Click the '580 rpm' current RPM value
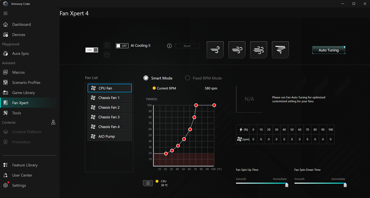Image resolution: width=370 pixels, height=198 pixels. pyautogui.click(x=211, y=88)
